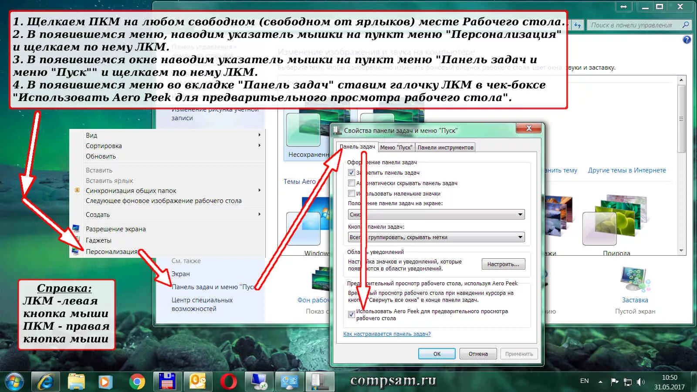Viewport: 697px width, 392px height.
Task: Open Outlook from the taskbar
Action: [x=197, y=382]
